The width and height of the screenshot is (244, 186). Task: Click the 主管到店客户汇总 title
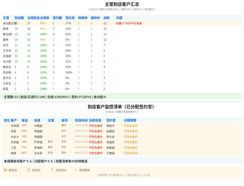pos(122,4)
